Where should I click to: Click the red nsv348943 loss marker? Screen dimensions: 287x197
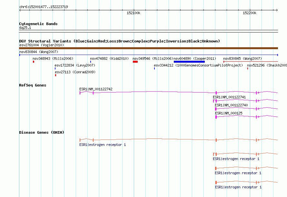point(34,62)
